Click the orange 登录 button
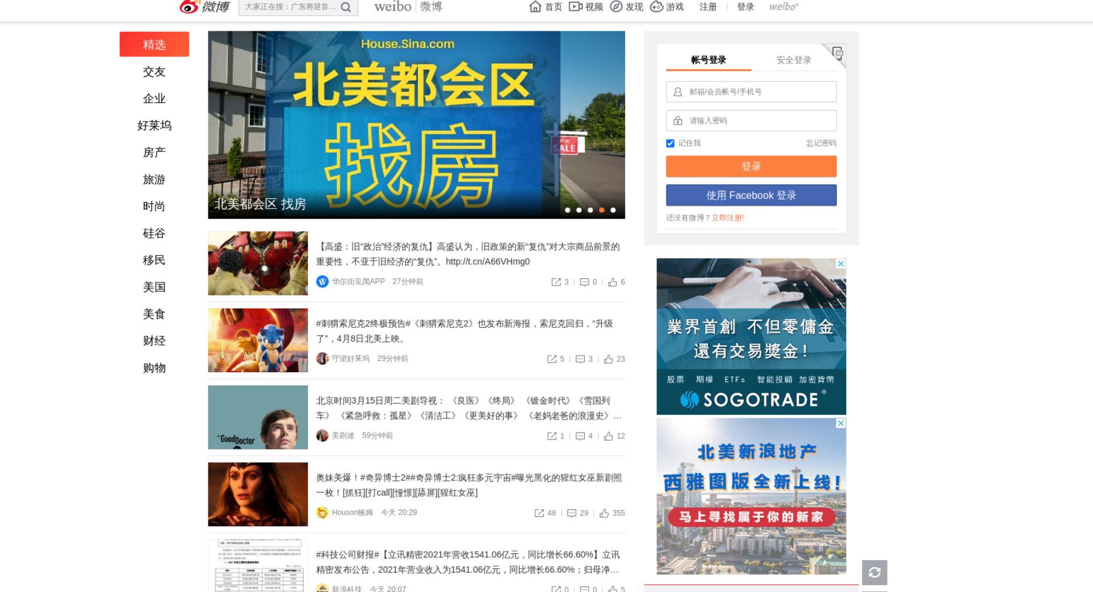The width and height of the screenshot is (1093, 592). pos(751,166)
